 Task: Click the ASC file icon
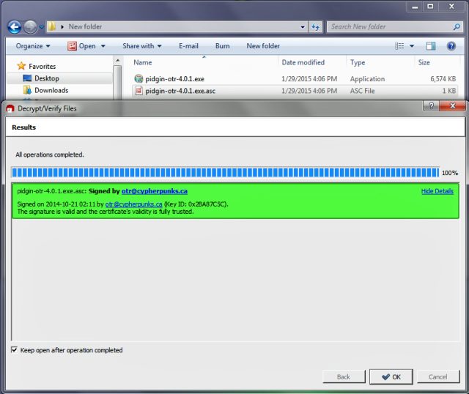coord(139,91)
